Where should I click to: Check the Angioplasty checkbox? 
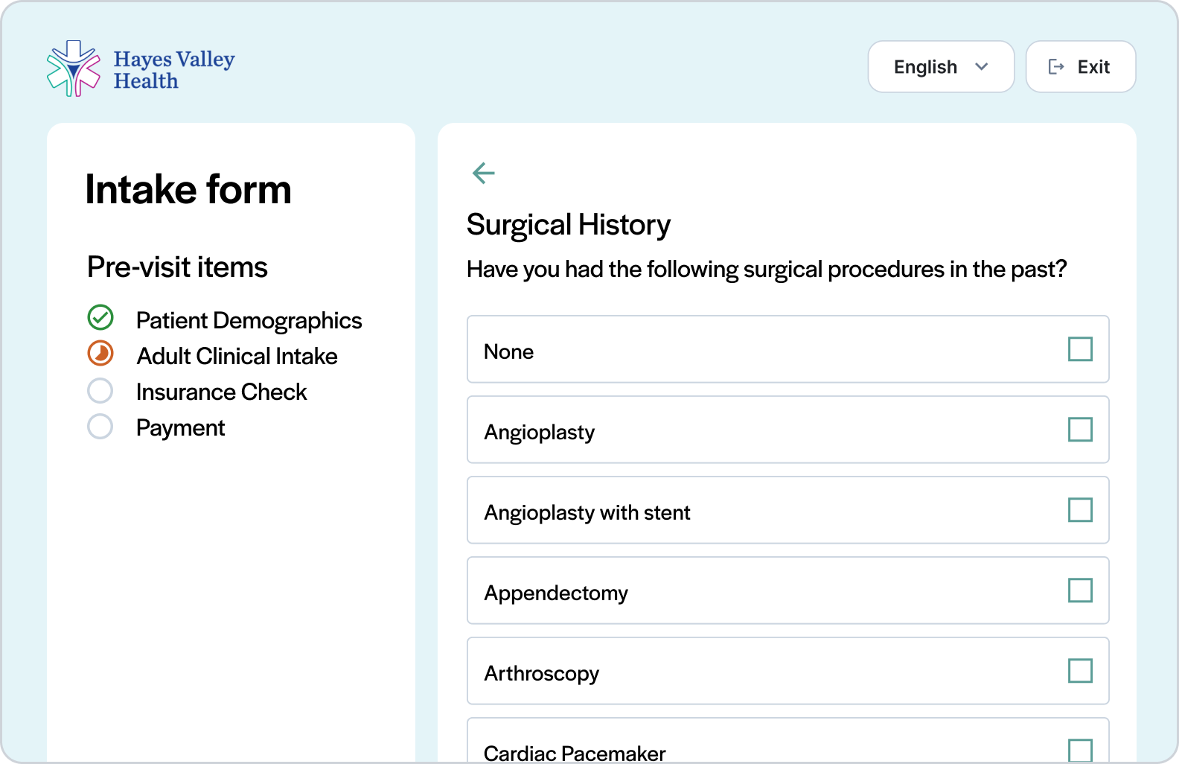coord(1080,430)
